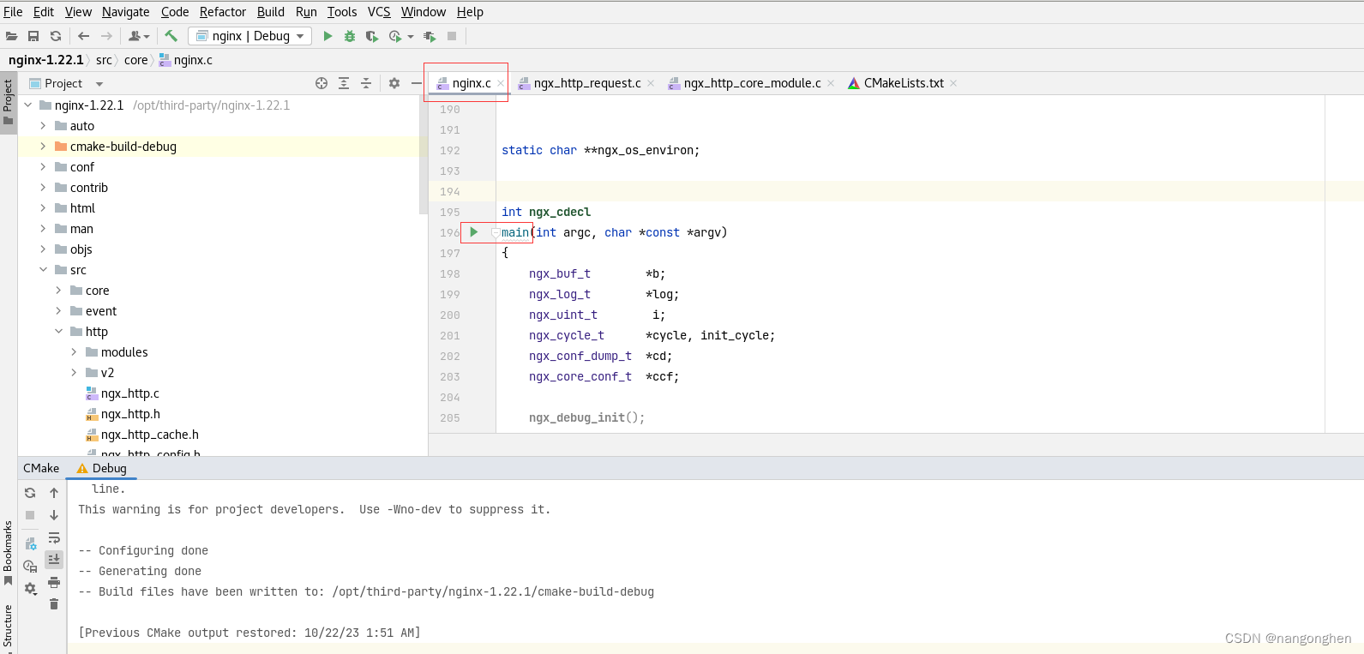The image size is (1364, 654).
Task: Reload all from disk in the top toolbar
Action: (x=56, y=36)
